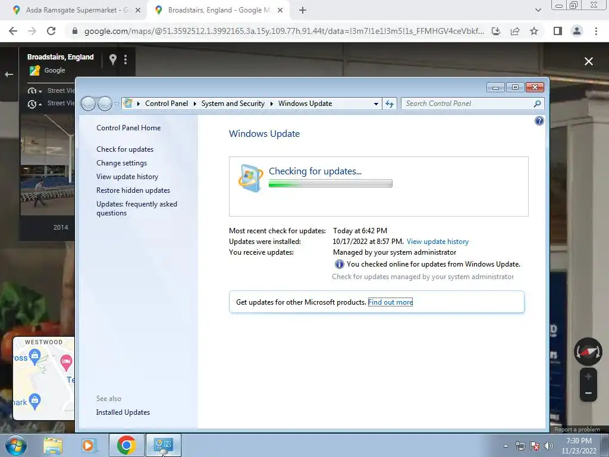Open the Windows Update help icon
609x457 pixels.
coord(539,121)
